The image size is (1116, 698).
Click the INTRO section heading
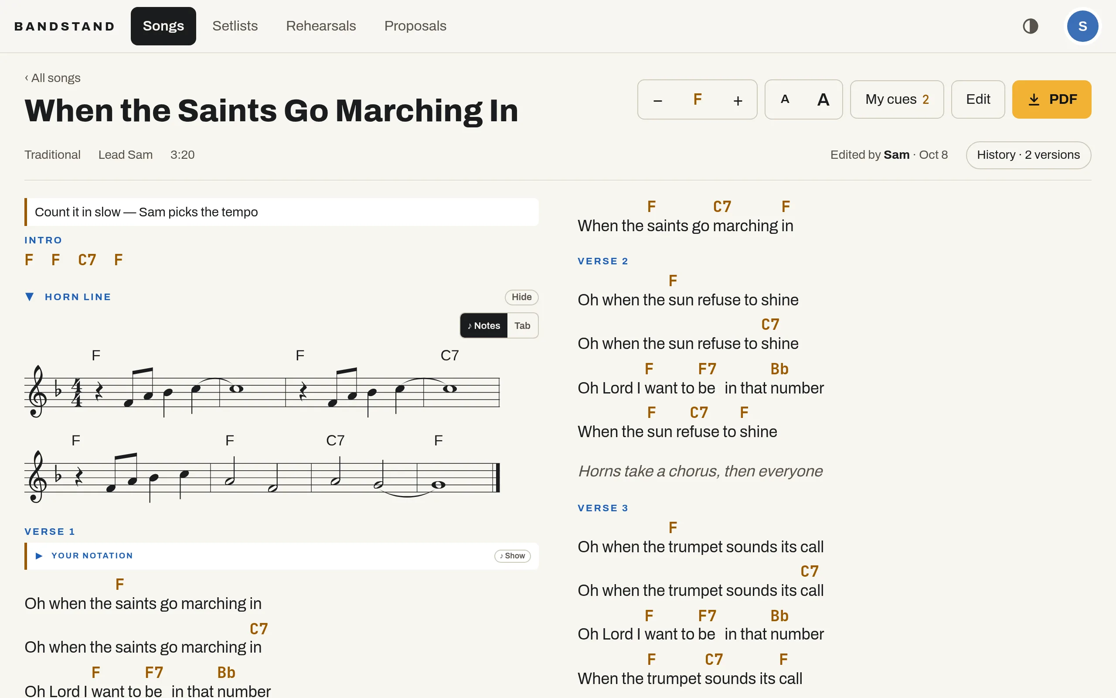pos(43,240)
